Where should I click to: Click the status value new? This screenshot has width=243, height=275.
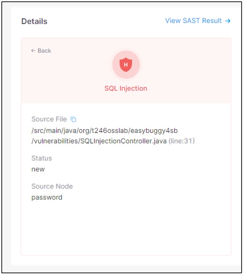pos(38,169)
